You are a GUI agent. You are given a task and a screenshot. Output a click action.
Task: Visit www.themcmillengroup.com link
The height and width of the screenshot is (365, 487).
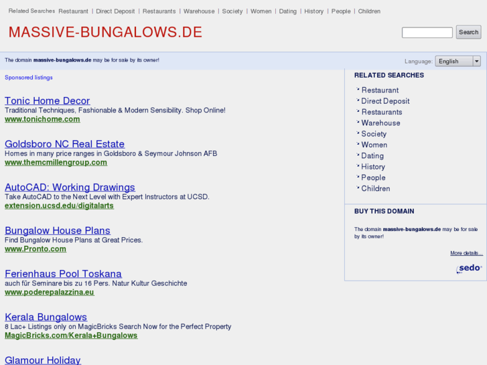click(56, 163)
